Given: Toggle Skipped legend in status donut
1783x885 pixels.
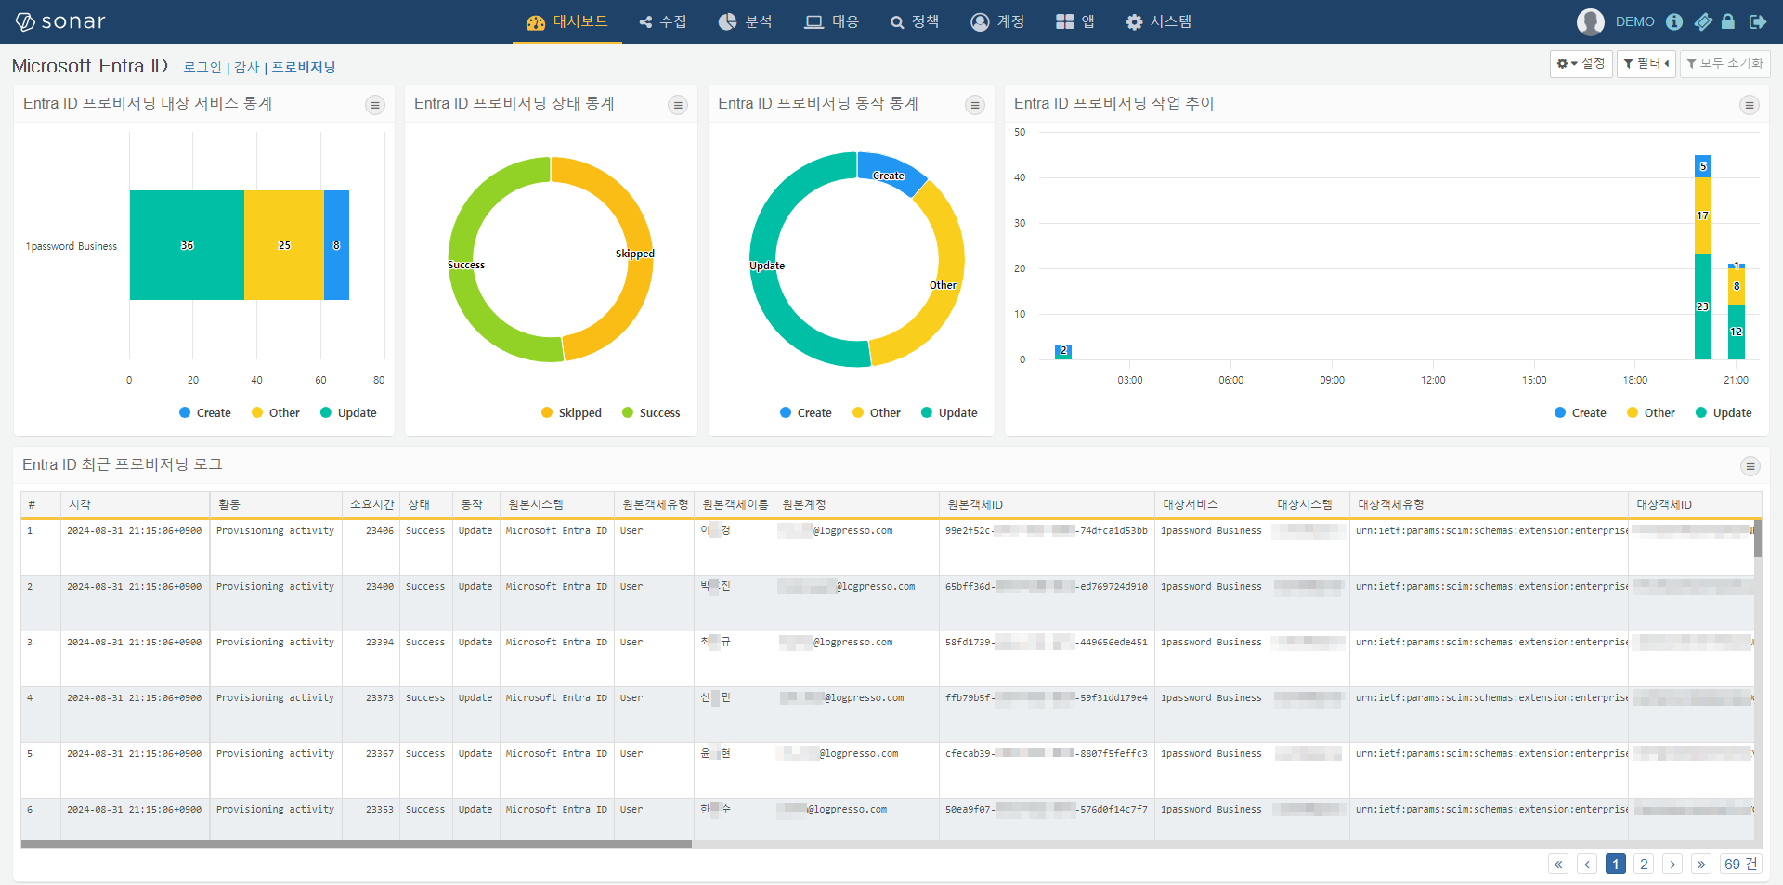Looking at the screenshot, I should [571, 412].
